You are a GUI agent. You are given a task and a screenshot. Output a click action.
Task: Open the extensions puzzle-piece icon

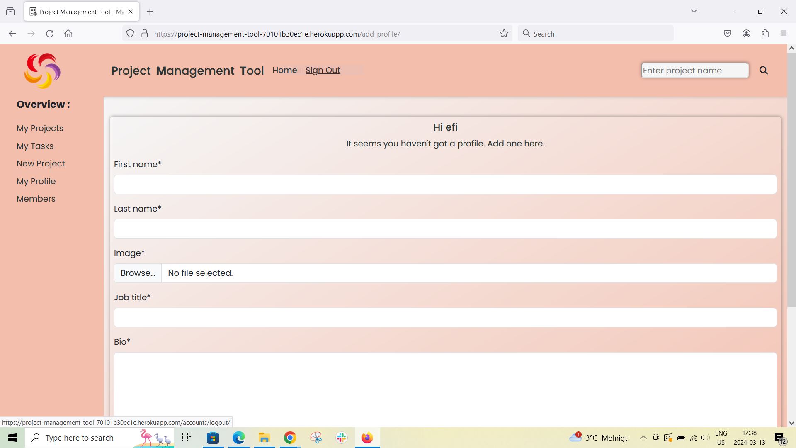(765, 33)
